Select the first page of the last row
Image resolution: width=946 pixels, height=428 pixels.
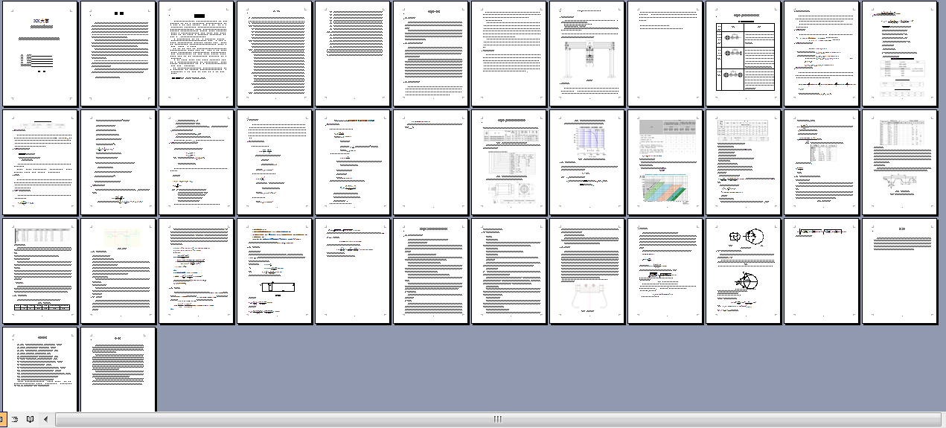(x=39, y=369)
